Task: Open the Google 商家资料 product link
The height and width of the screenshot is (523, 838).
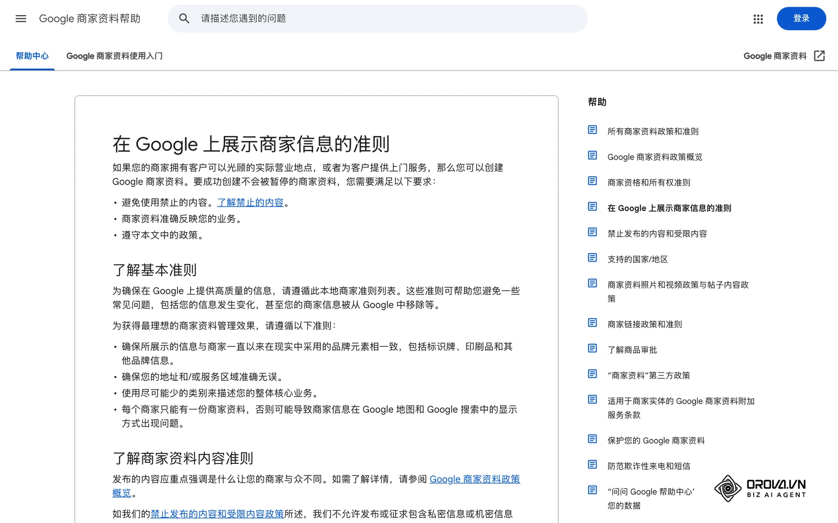Action: click(775, 56)
